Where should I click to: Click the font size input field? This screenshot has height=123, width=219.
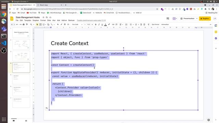click(x=89, y=25)
